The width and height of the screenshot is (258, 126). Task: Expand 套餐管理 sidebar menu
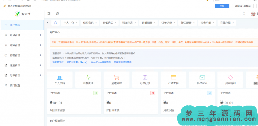click(x=22, y=55)
